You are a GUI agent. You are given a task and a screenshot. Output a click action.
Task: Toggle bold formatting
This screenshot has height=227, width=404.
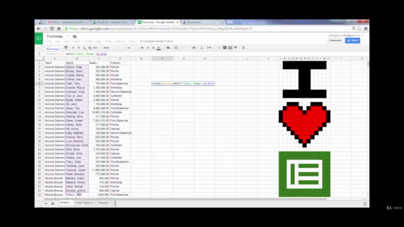142,48
